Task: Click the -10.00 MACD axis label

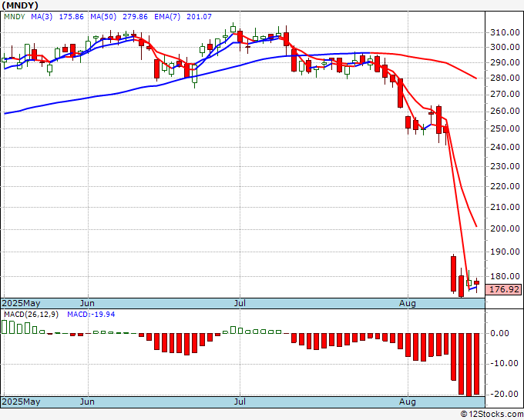Action: click(502, 363)
